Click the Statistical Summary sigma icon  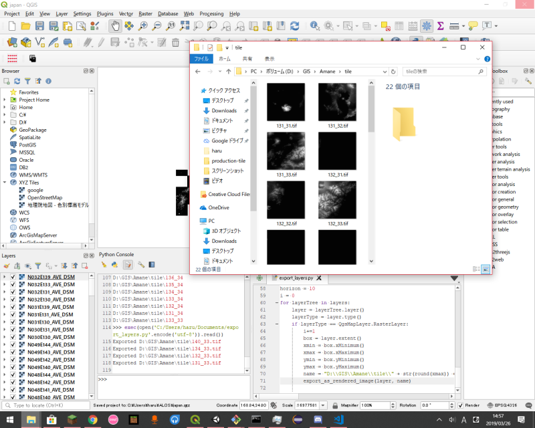[x=441, y=26]
